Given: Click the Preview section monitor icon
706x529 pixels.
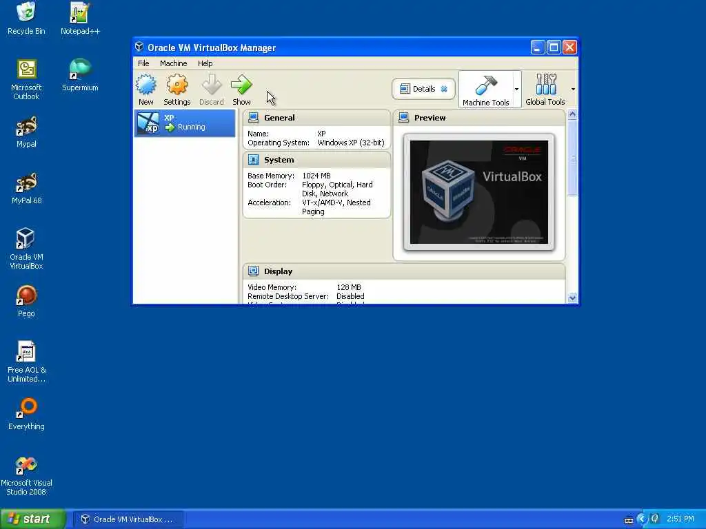Looking at the screenshot, I should point(404,117).
